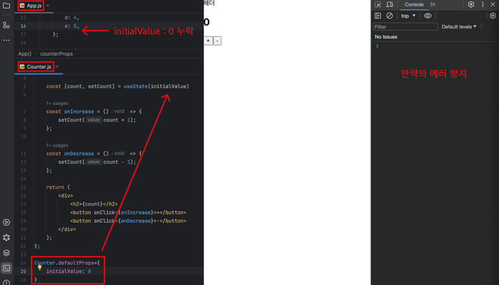Close the DevTools panel
499x285 pixels.
coord(493,5)
